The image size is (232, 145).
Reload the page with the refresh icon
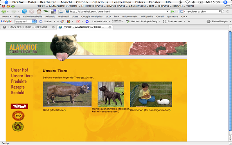tap(24, 11)
